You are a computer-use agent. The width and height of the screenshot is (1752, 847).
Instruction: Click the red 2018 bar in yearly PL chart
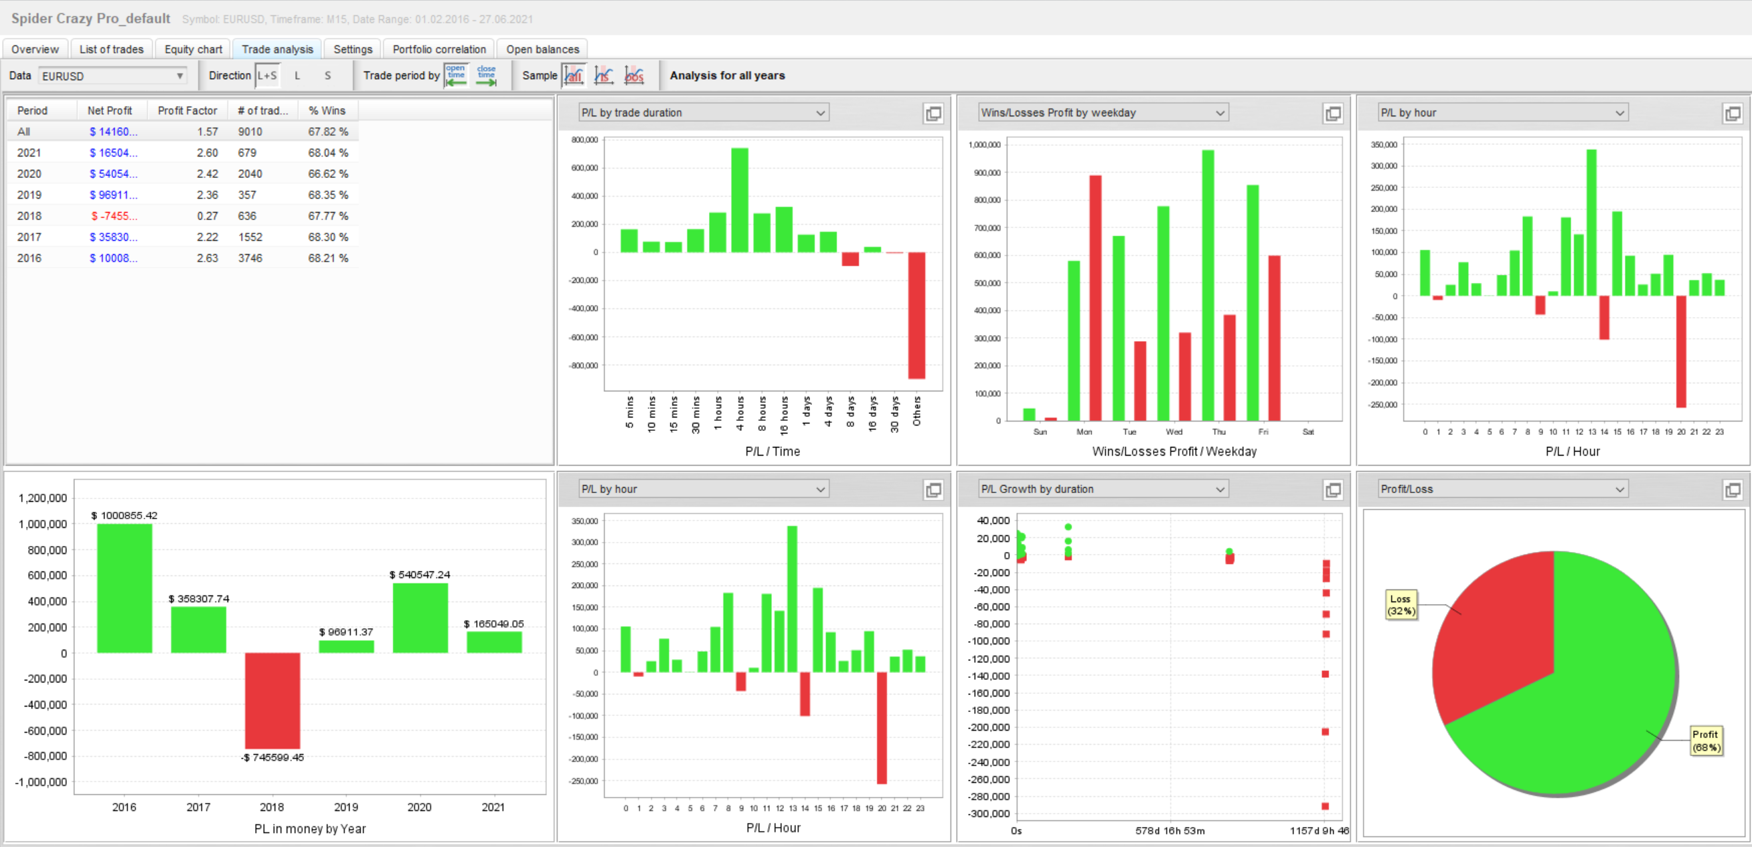(x=272, y=700)
